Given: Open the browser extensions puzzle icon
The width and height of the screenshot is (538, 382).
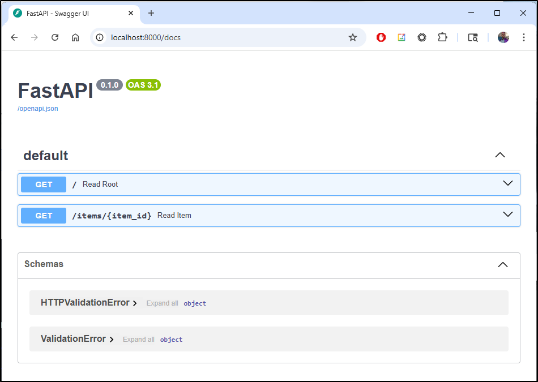Looking at the screenshot, I should pyautogui.click(x=442, y=37).
